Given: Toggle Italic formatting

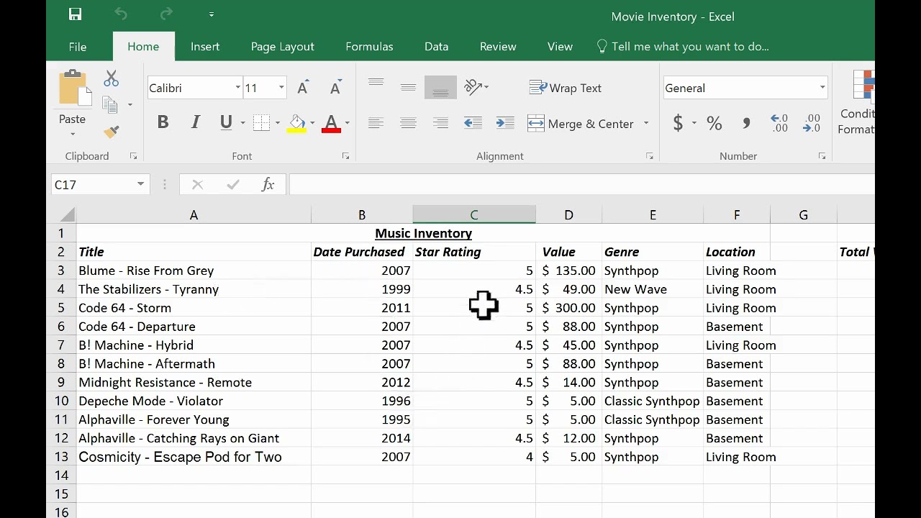Looking at the screenshot, I should coord(195,123).
